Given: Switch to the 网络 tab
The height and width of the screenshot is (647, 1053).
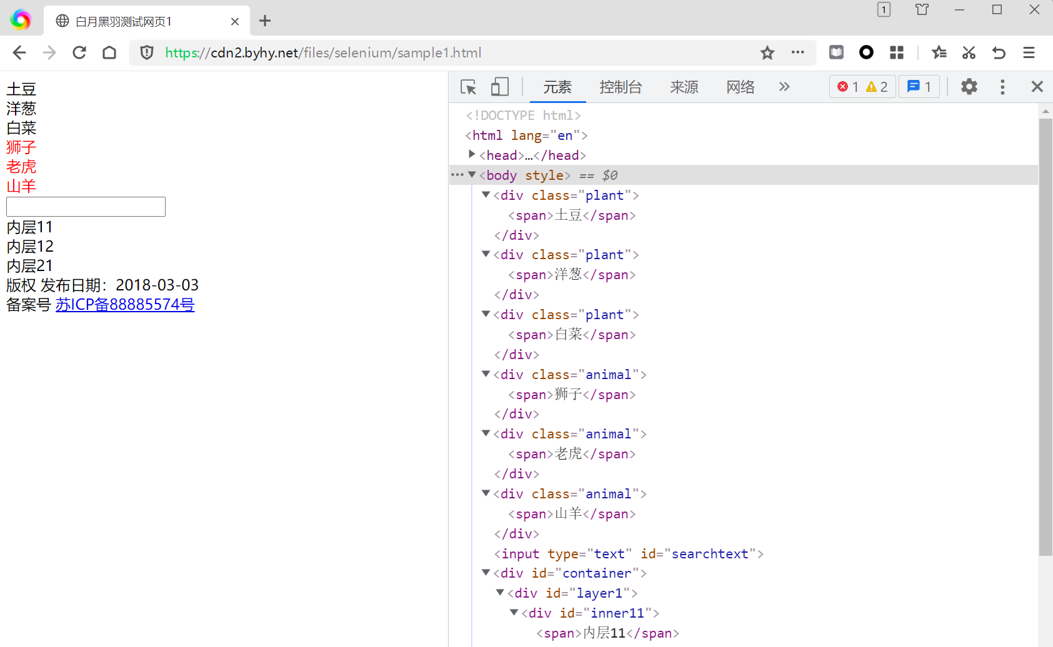Looking at the screenshot, I should 741,87.
